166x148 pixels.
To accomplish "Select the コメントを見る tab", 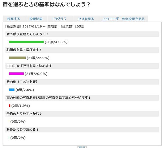I will tap(86, 19).
